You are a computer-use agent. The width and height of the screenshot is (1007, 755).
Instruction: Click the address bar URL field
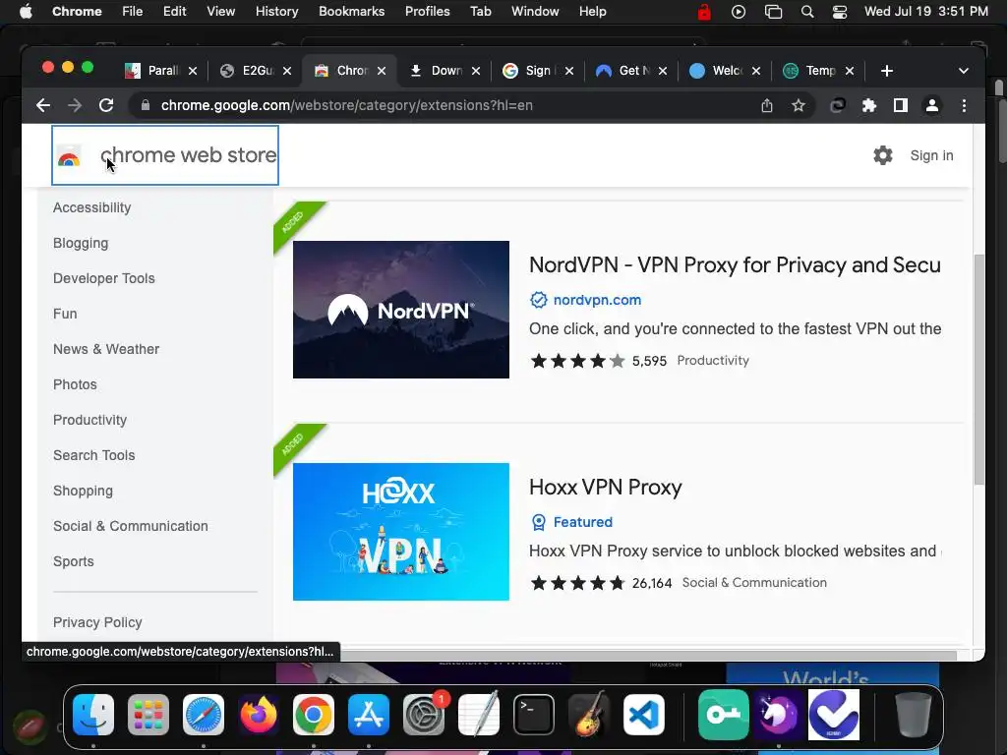[x=347, y=105]
